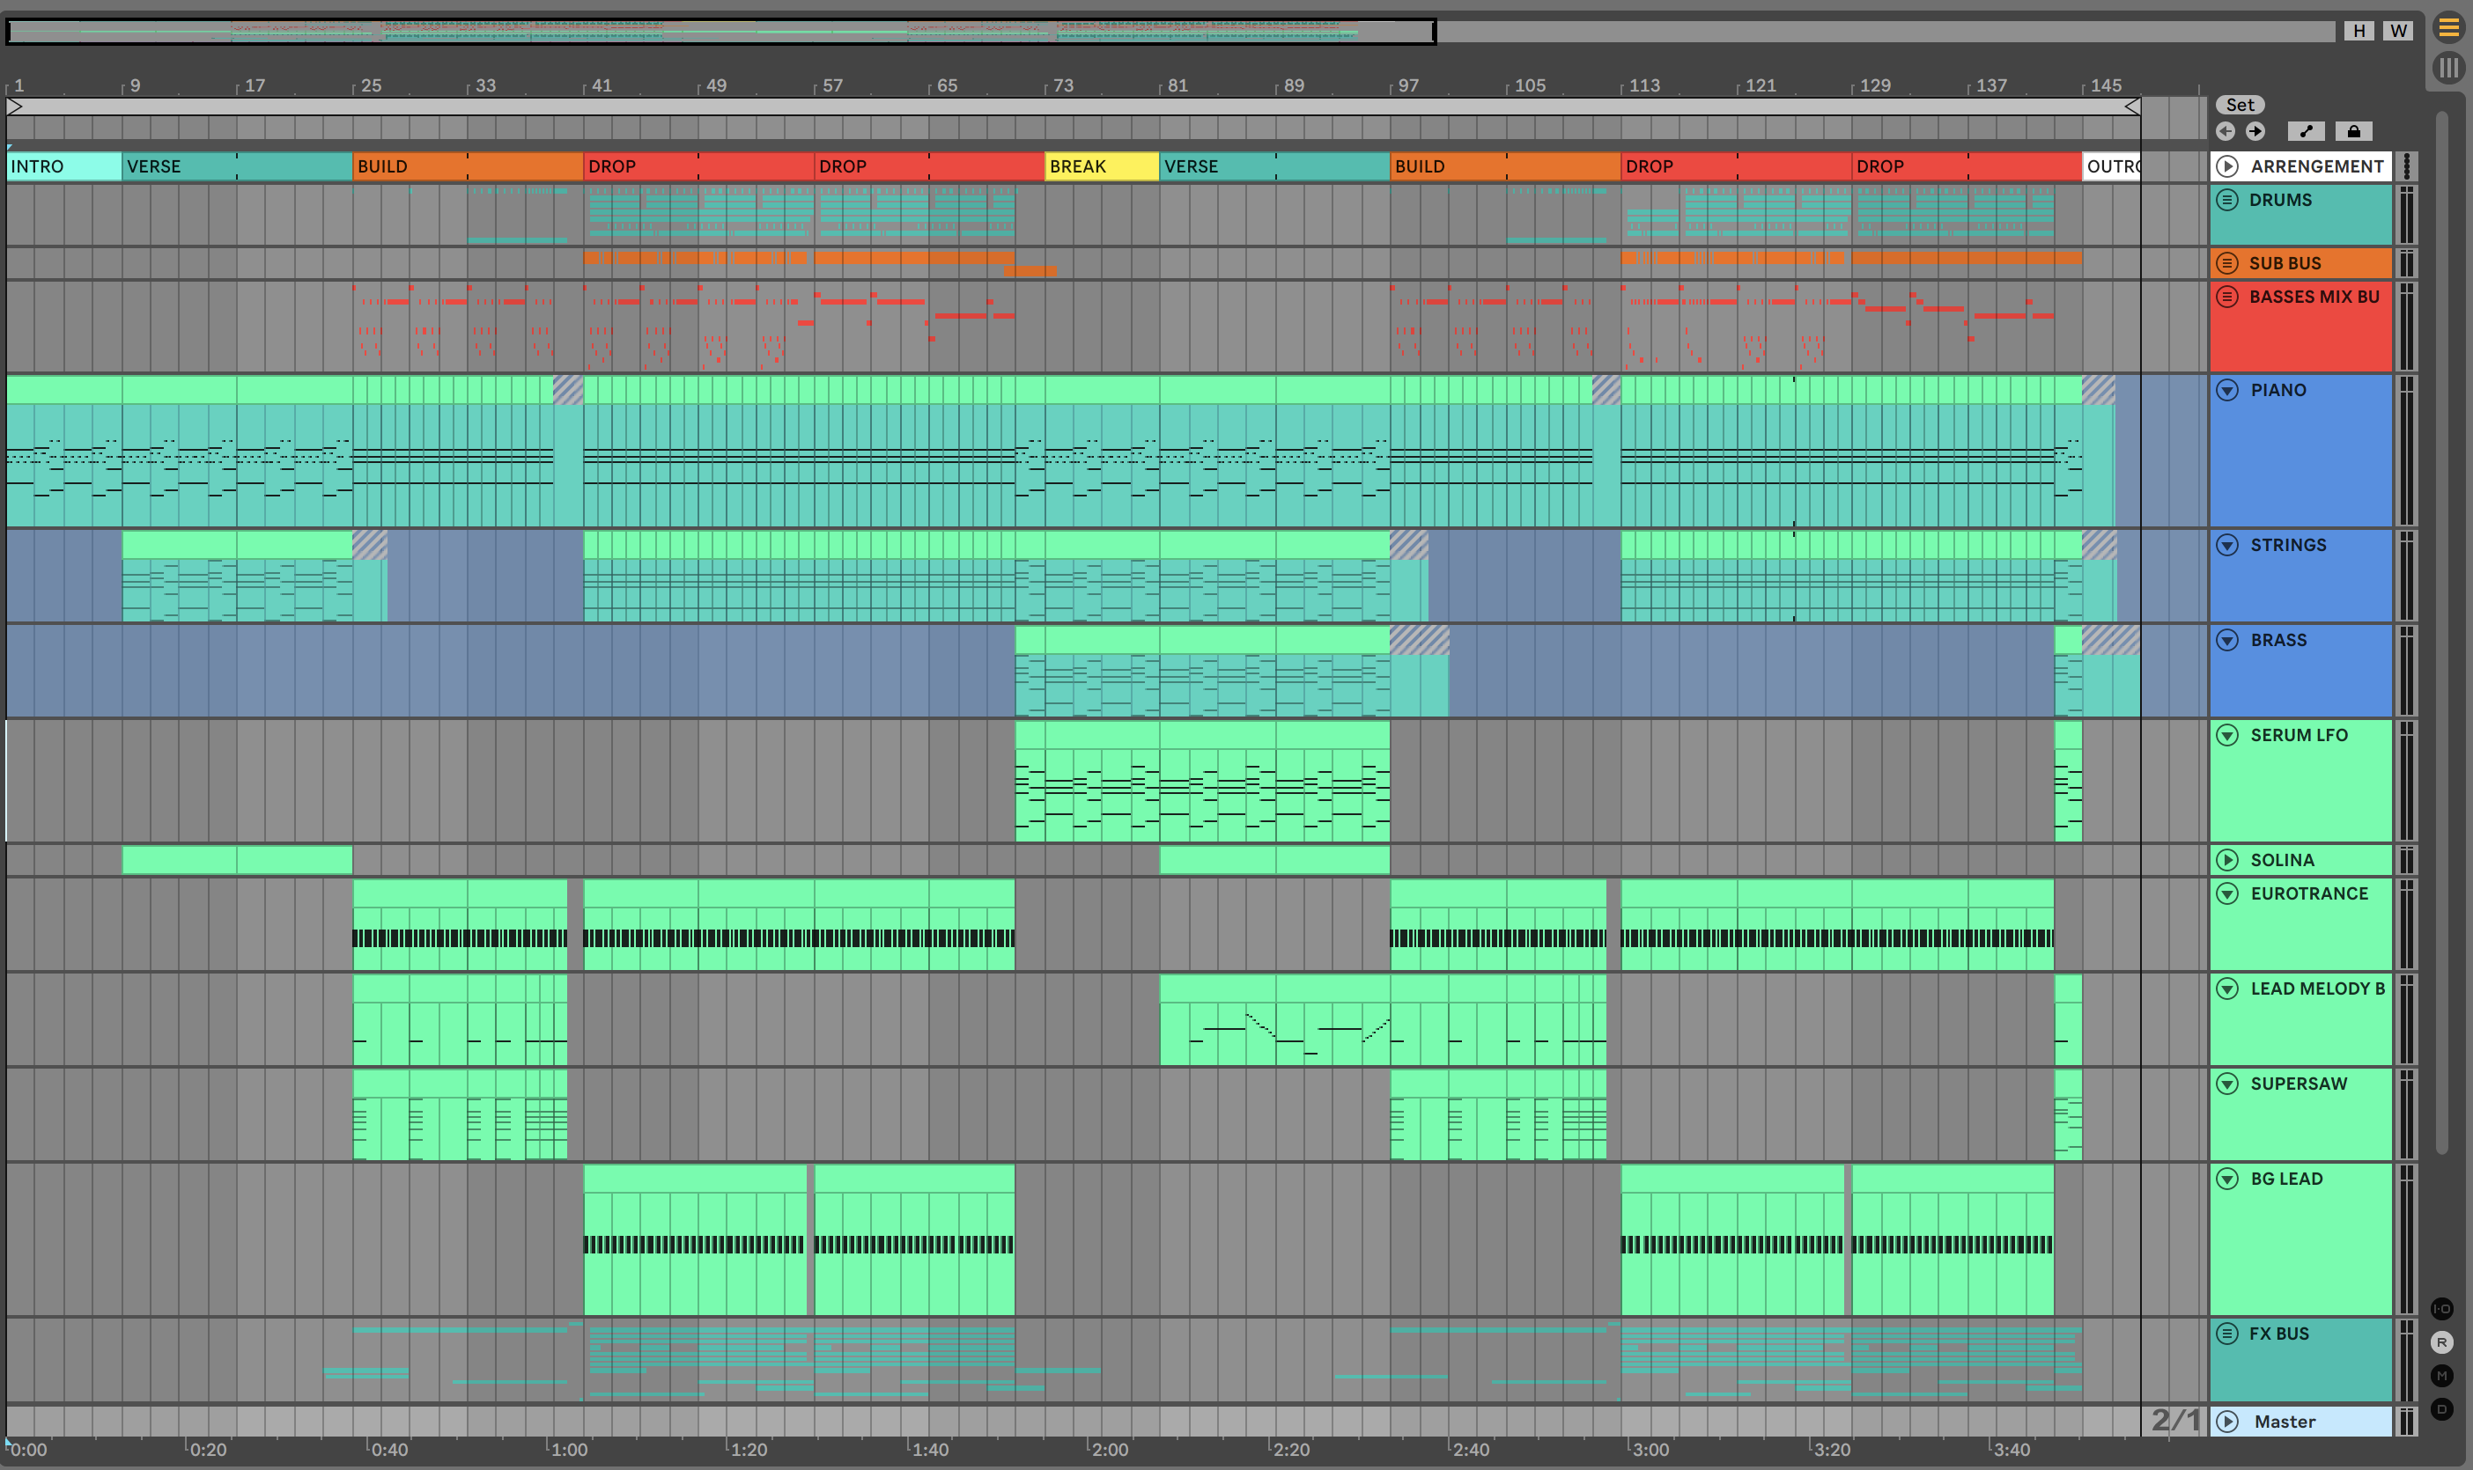The height and width of the screenshot is (1470, 2473).
Task: Collapse the PIANO track
Action: coord(2227,390)
